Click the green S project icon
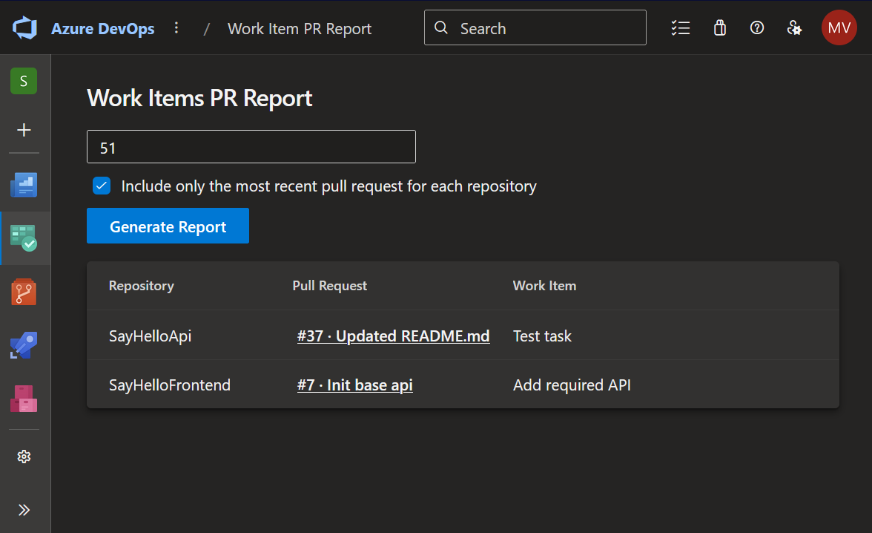The image size is (872, 533). pyautogui.click(x=24, y=81)
